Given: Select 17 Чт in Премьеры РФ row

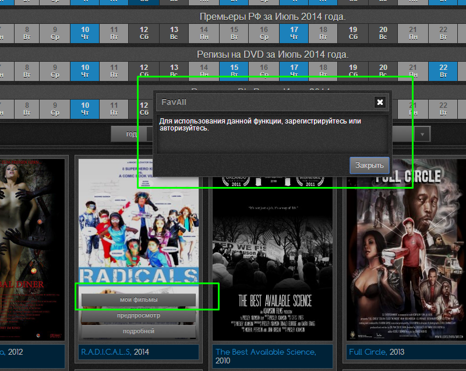Looking at the screenshot, I should coord(294,33).
